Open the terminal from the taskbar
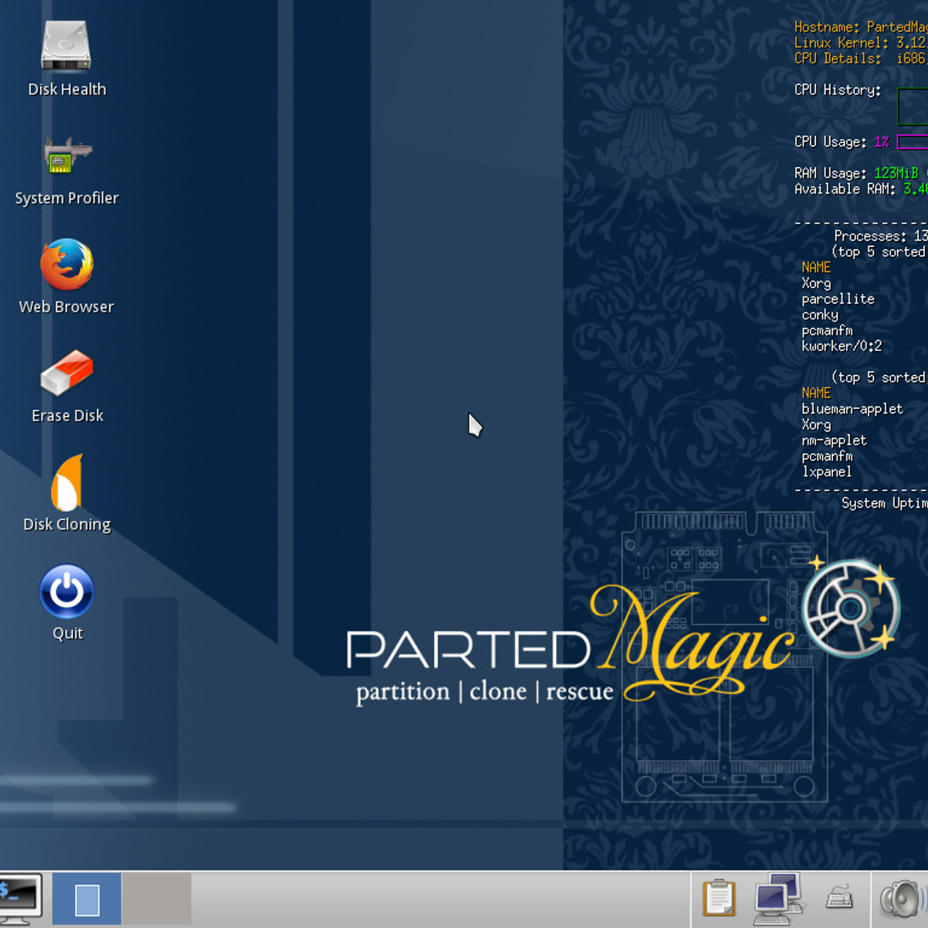The width and height of the screenshot is (928, 928). coord(19,899)
